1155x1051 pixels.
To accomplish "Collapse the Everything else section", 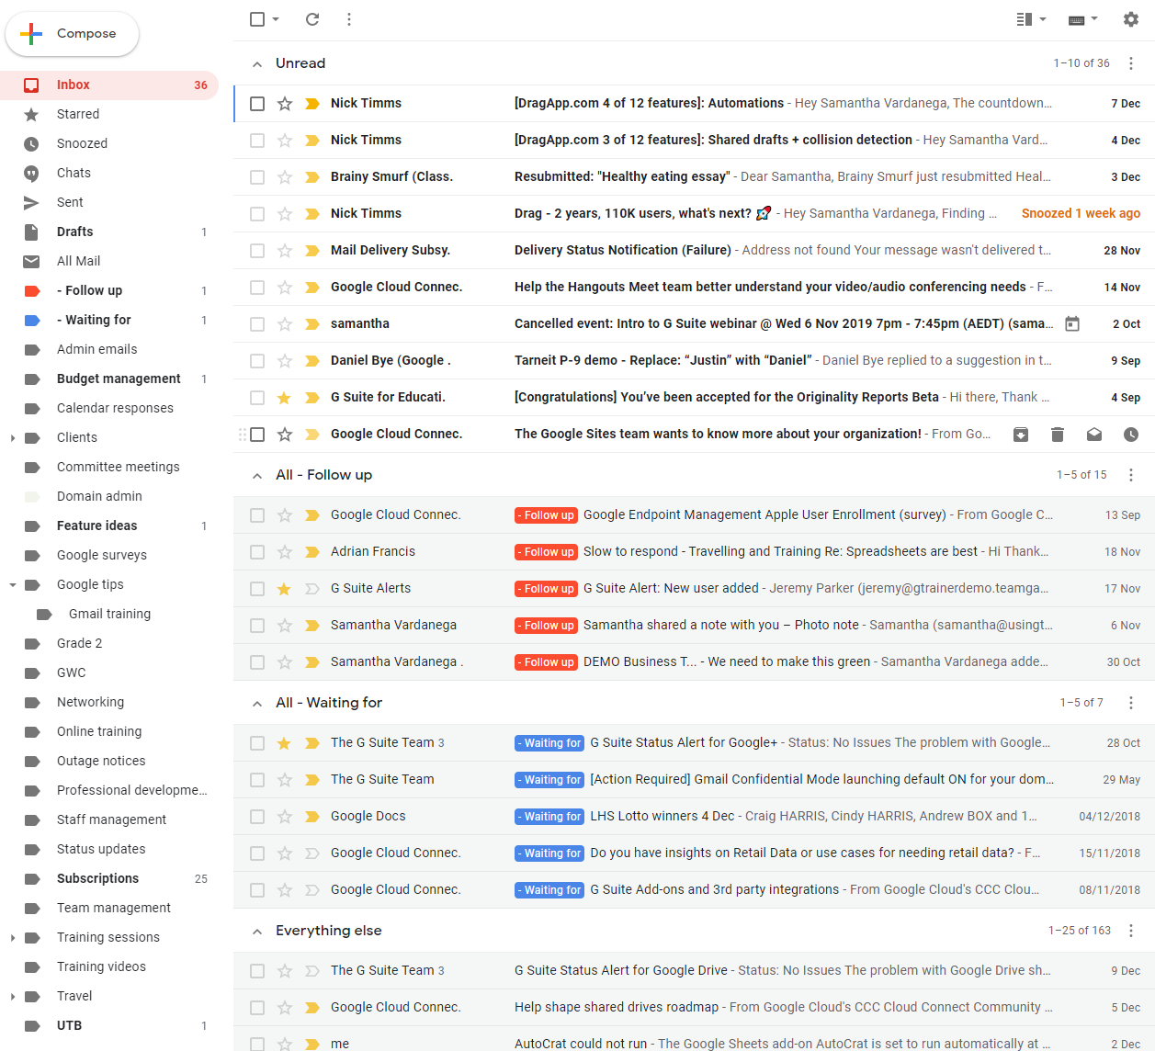I will (257, 932).
